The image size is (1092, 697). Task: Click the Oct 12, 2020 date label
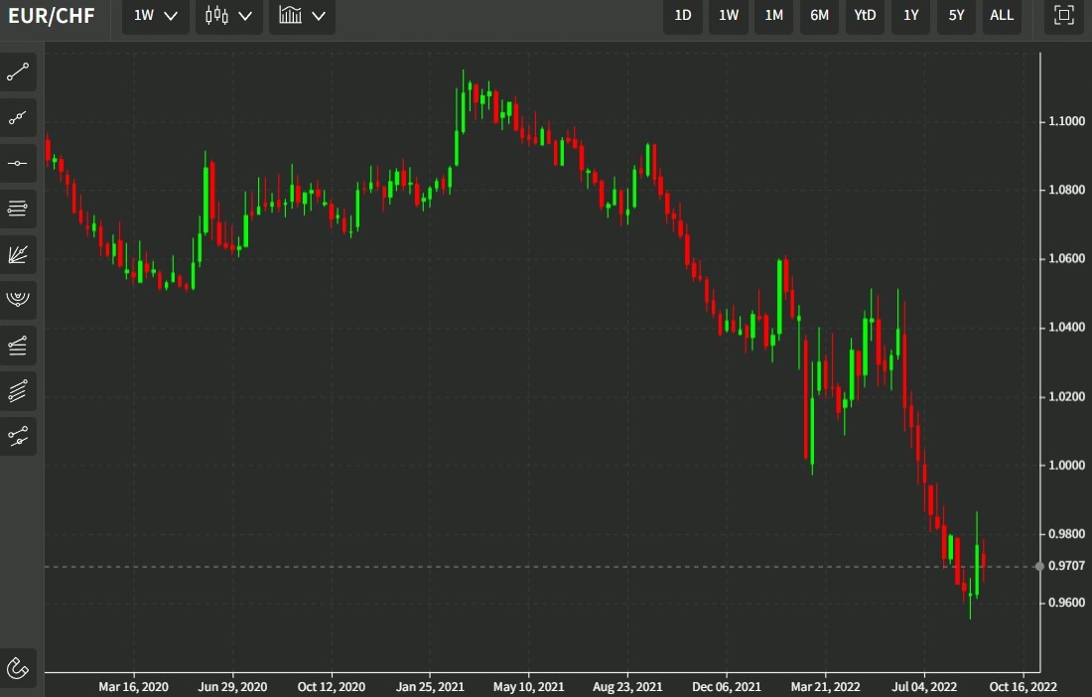coord(331,686)
